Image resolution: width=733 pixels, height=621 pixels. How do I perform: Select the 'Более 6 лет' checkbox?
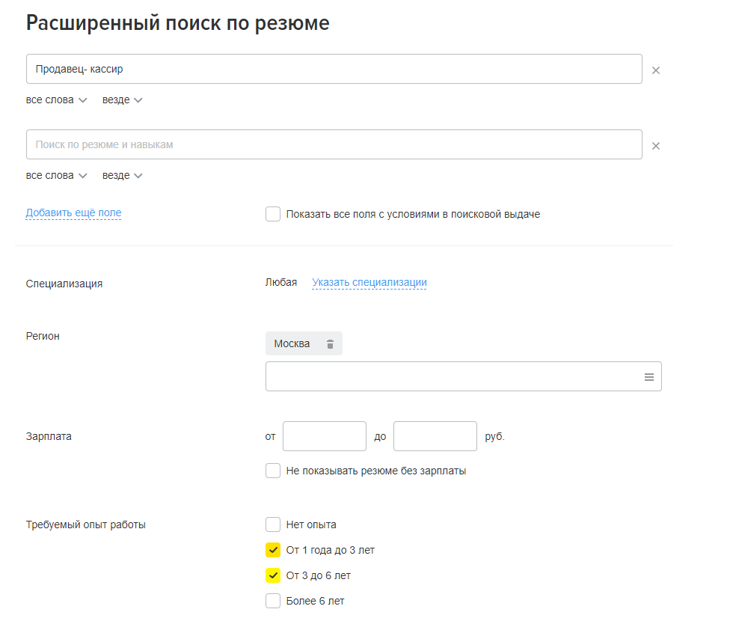273,601
